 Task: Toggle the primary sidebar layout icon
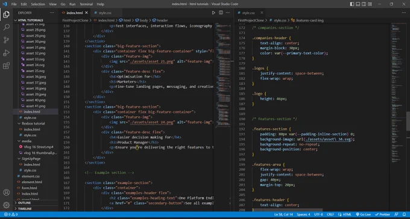point(352,4)
